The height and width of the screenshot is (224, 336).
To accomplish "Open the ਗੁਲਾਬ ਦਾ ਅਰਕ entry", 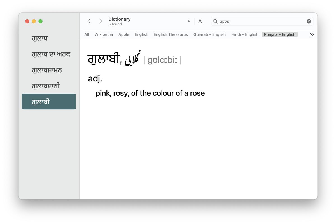I will point(49,54).
